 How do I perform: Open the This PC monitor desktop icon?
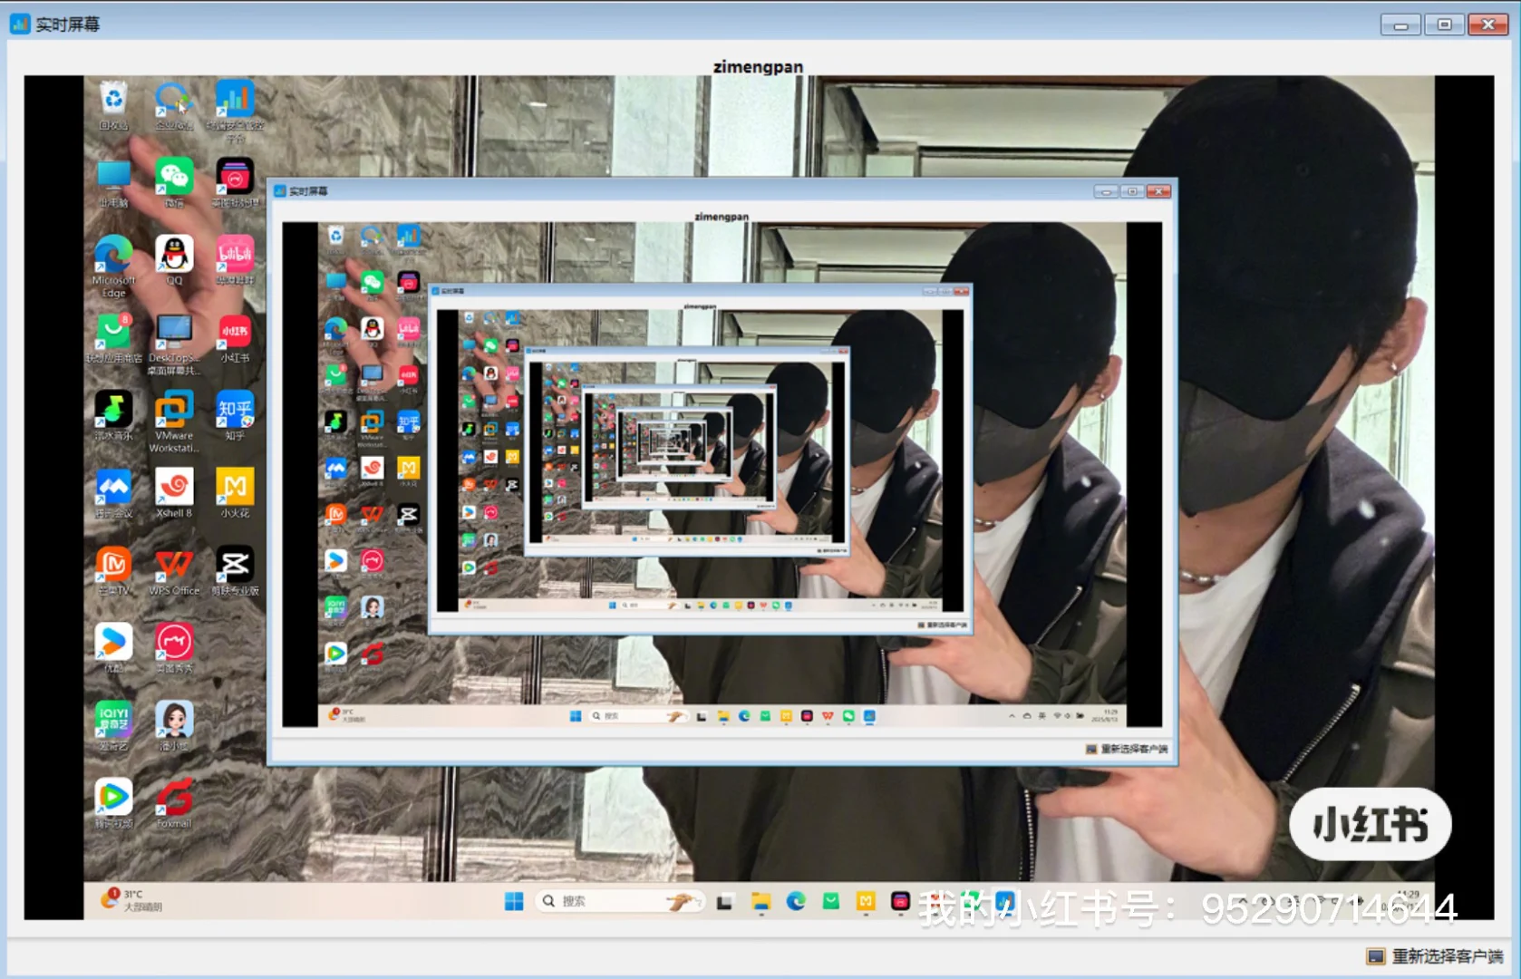click(113, 176)
